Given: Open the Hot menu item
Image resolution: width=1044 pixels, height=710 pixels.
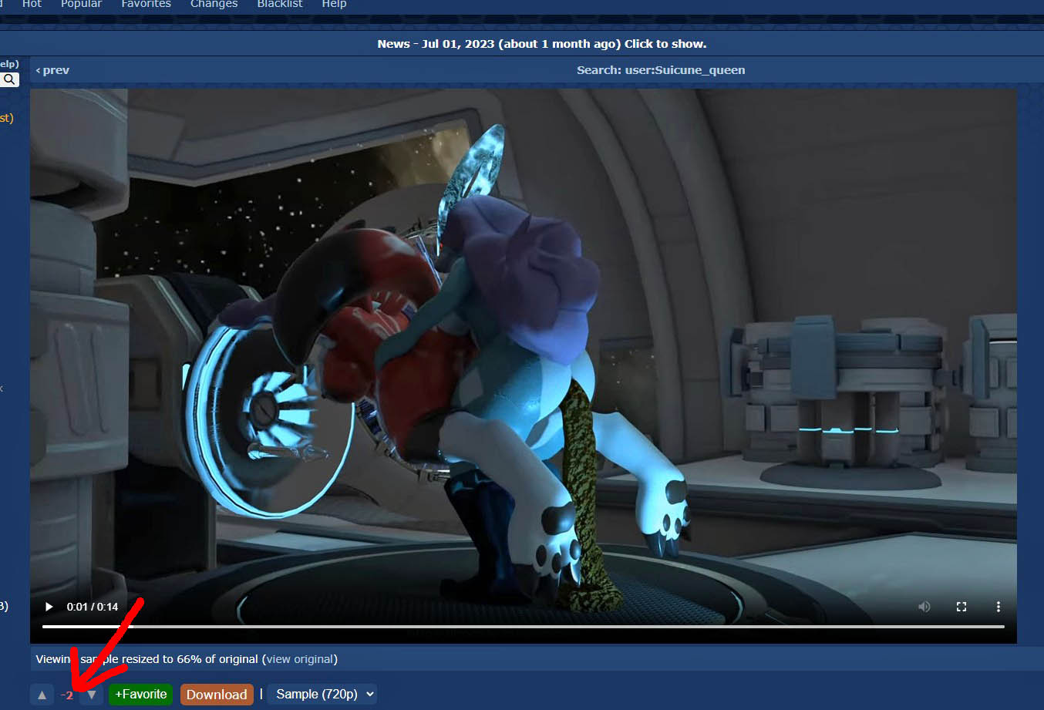Looking at the screenshot, I should point(32,4).
